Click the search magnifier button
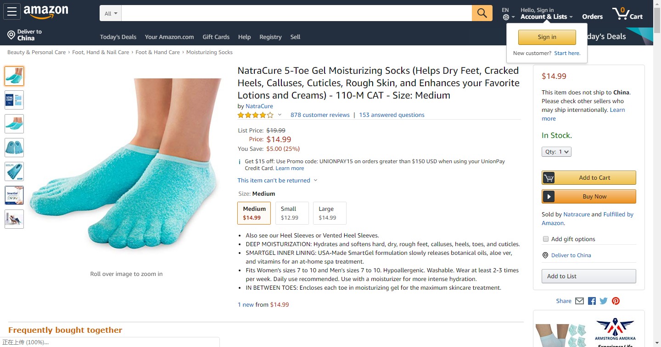661x347 pixels. (482, 13)
